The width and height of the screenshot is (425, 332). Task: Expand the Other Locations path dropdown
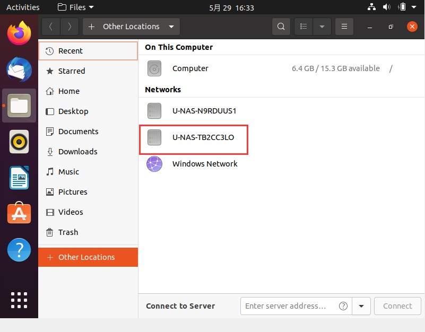click(x=171, y=27)
